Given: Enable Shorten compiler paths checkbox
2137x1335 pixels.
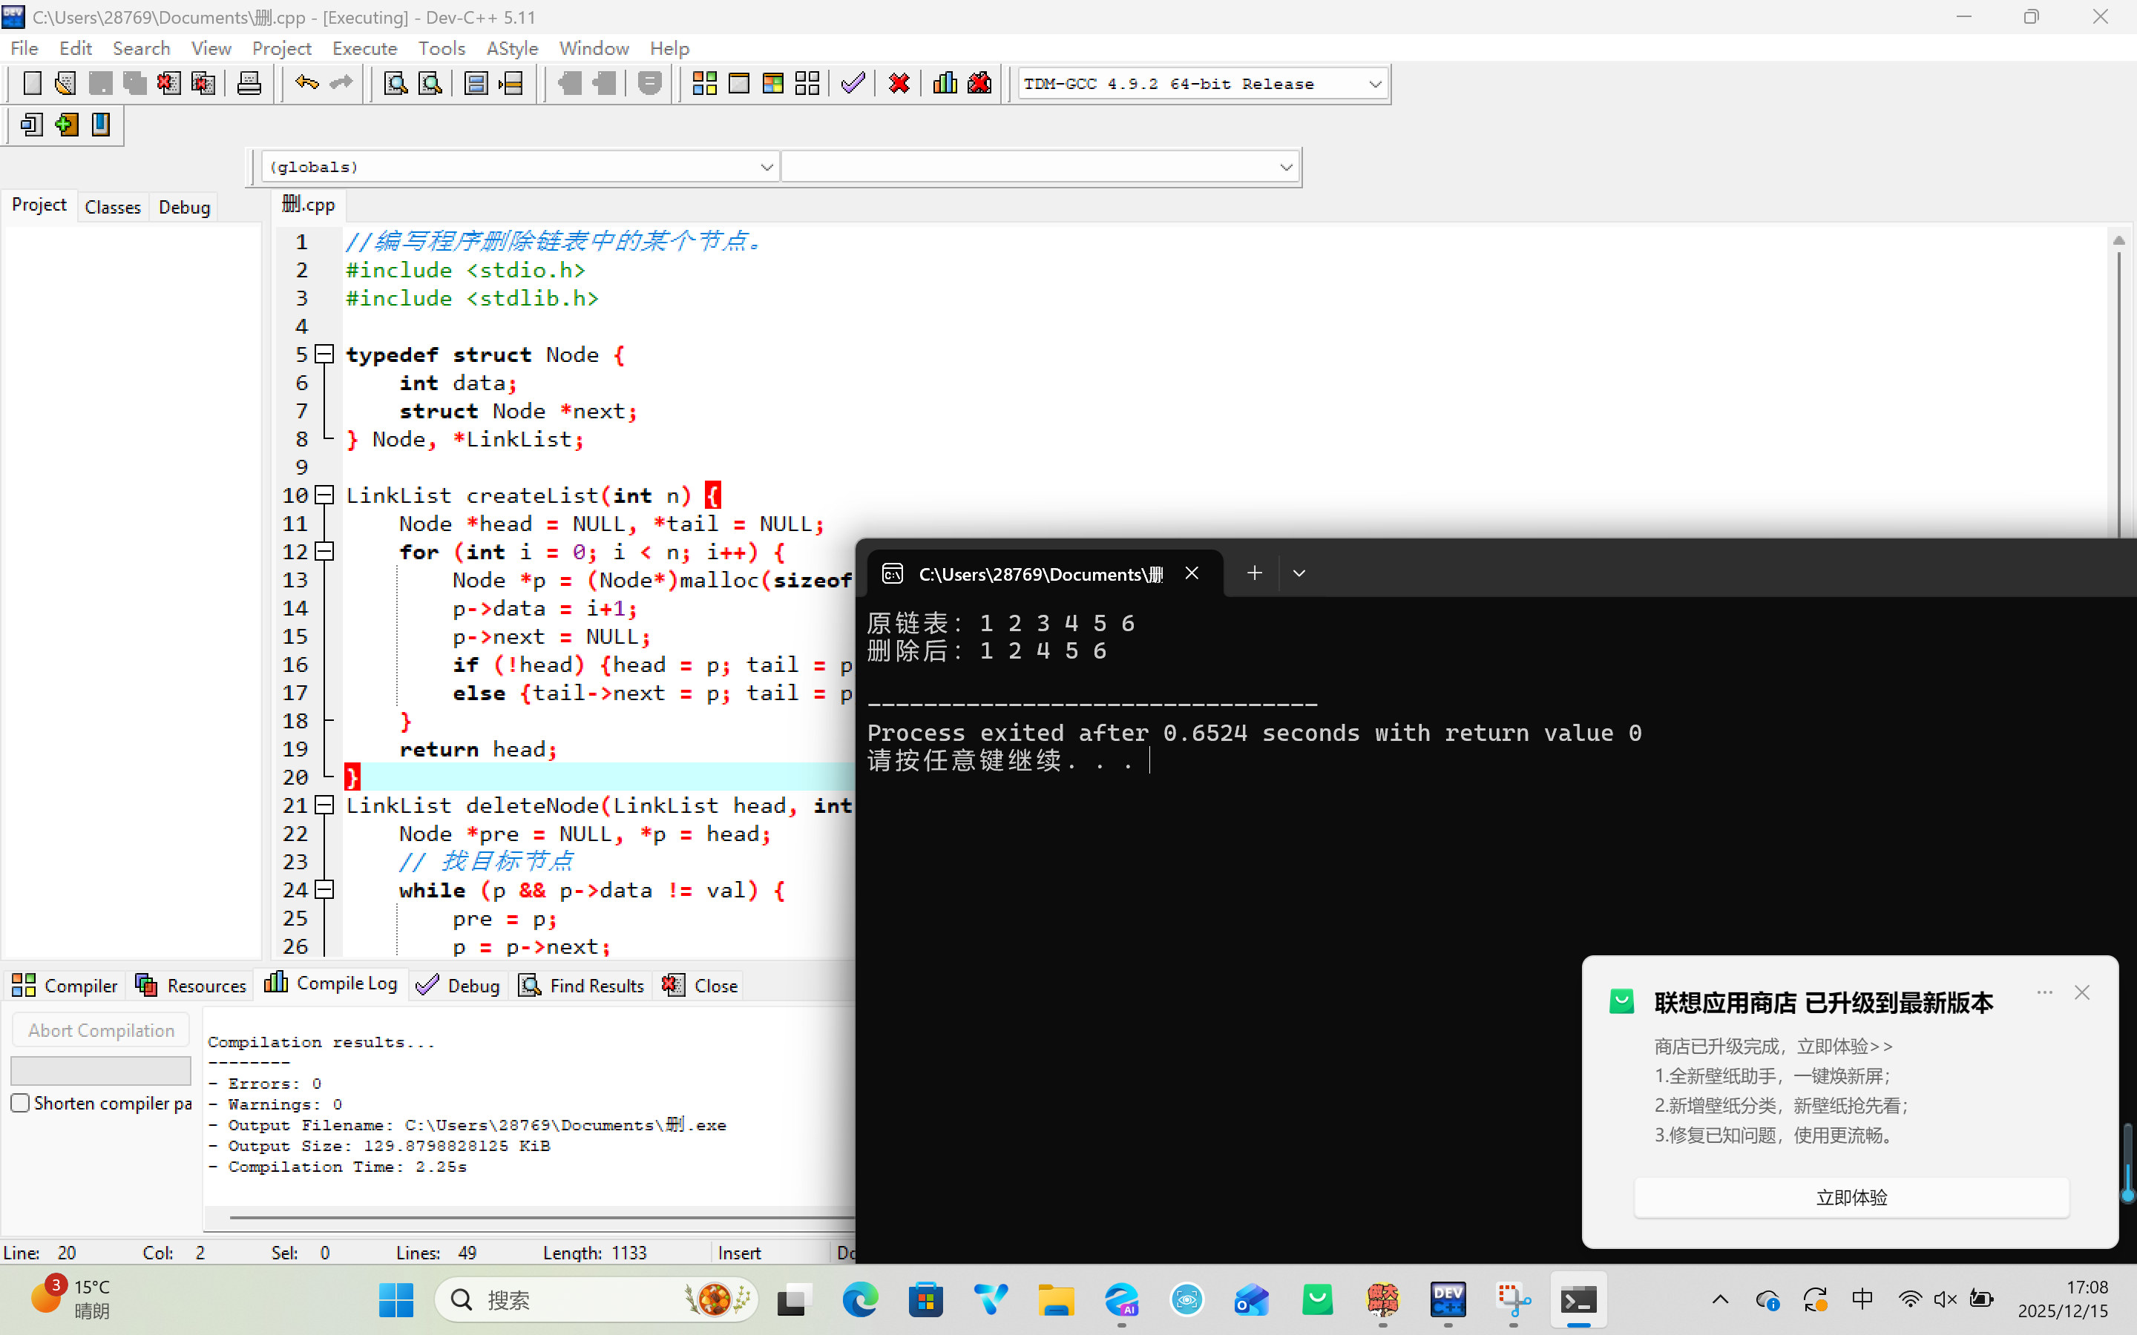Looking at the screenshot, I should (x=20, y=1103).
